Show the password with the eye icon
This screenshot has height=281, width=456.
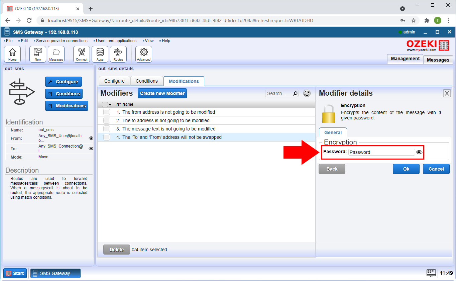tap(419, 152)
